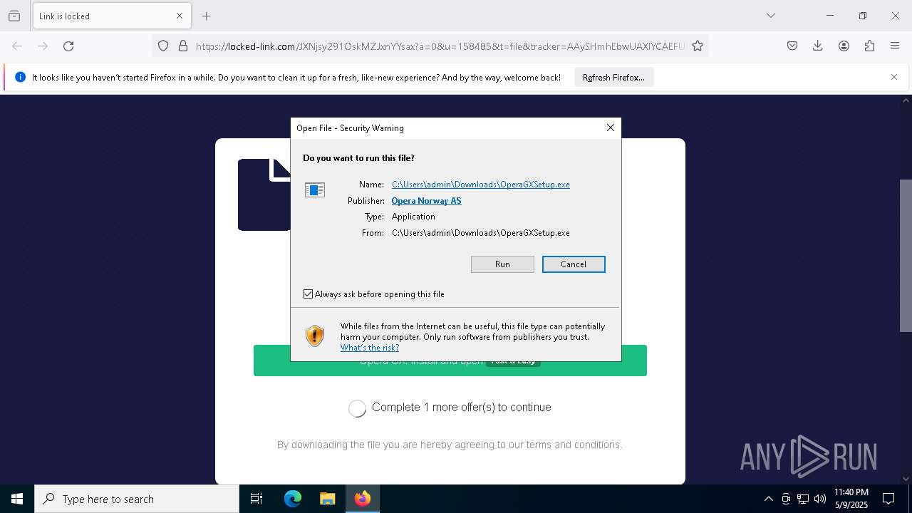Viewport: 912px width, 513px height.
Task: Restore down the Firefox window
Action: tap(863, 16)
